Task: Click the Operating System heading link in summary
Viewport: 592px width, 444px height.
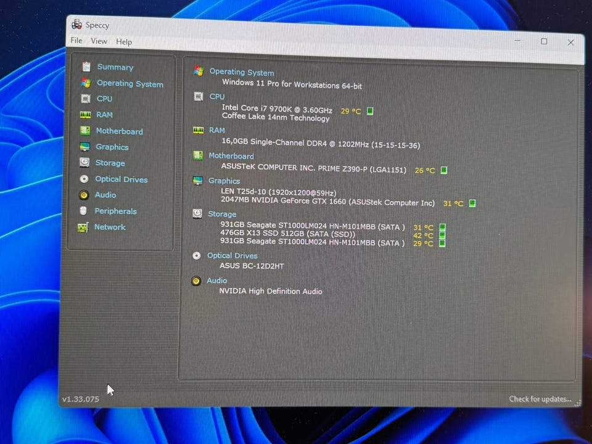Action: tap(242, 72)
